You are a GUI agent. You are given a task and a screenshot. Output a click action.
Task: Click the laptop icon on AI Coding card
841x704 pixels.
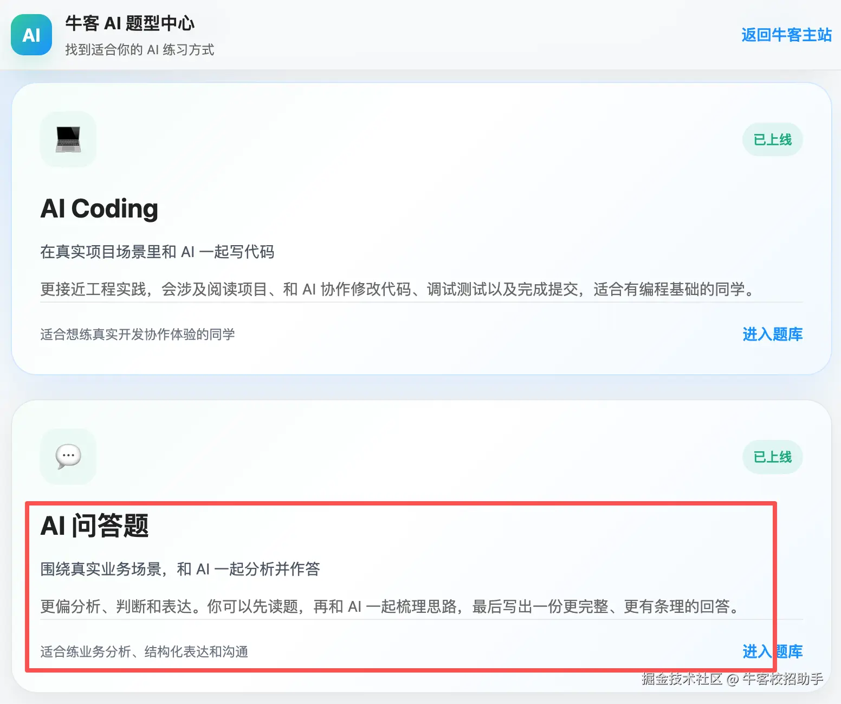(68, 139)
